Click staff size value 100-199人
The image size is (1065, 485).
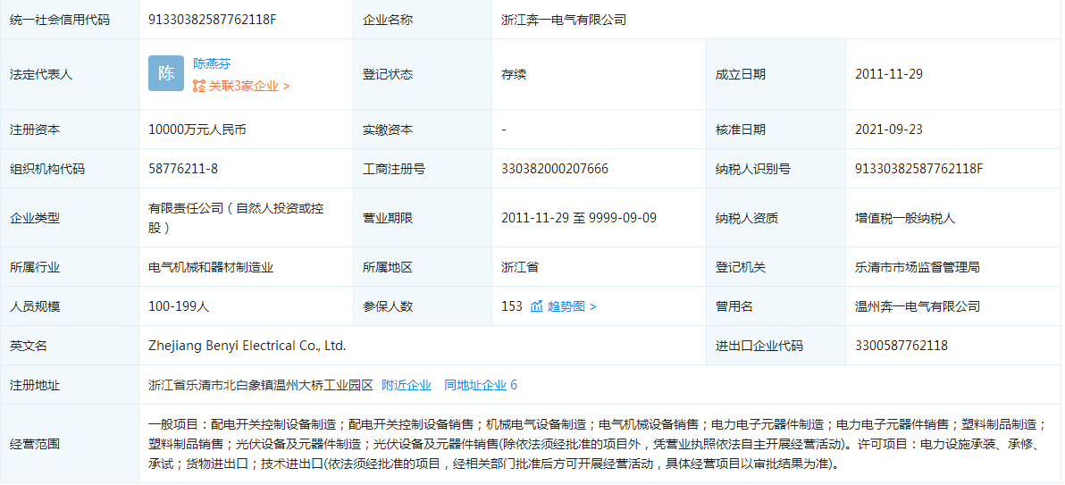179,306
